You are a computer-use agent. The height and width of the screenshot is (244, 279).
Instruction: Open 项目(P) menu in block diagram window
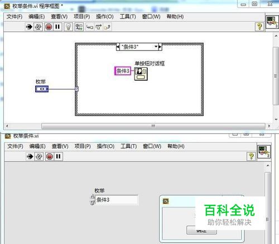point(81,17)
